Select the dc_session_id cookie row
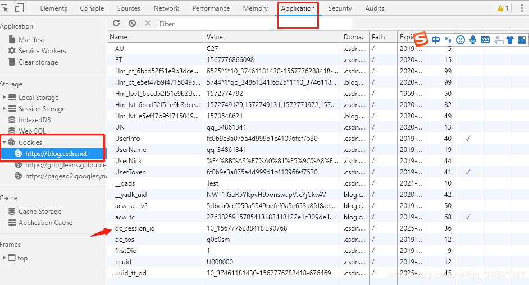The width and height of the screenshot is (529, 285). click(318, 228)
